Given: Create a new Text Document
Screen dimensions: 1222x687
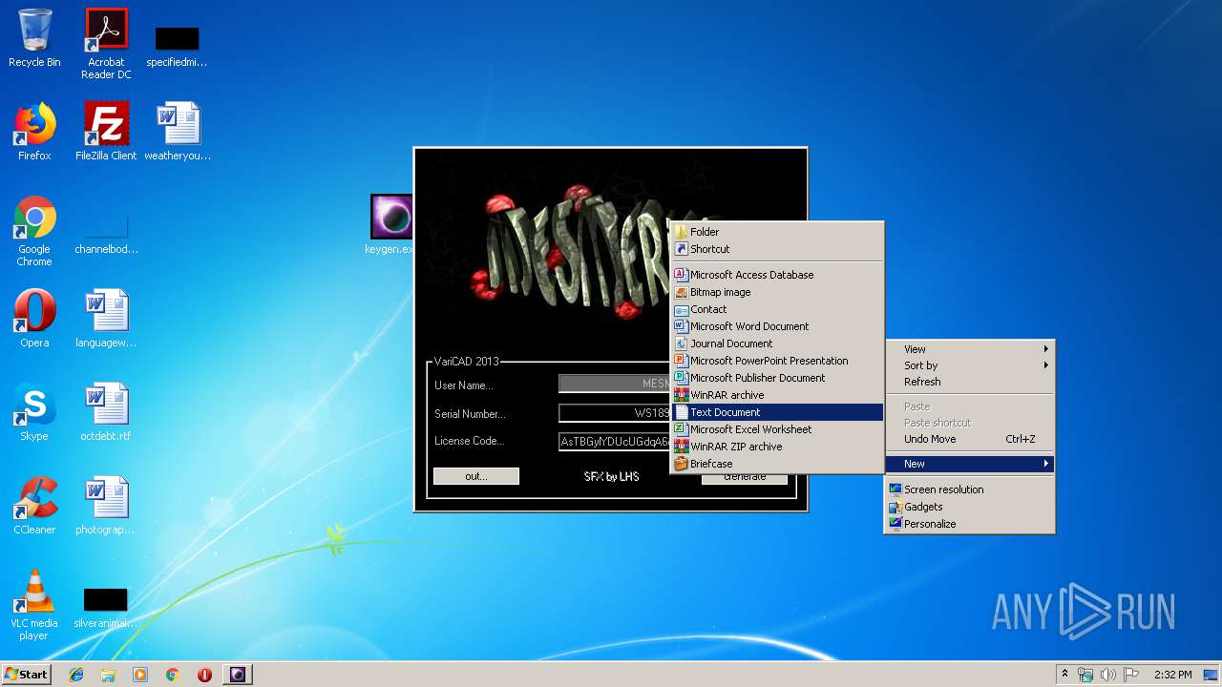Looking at the screenshot, I should coord(777,412).
